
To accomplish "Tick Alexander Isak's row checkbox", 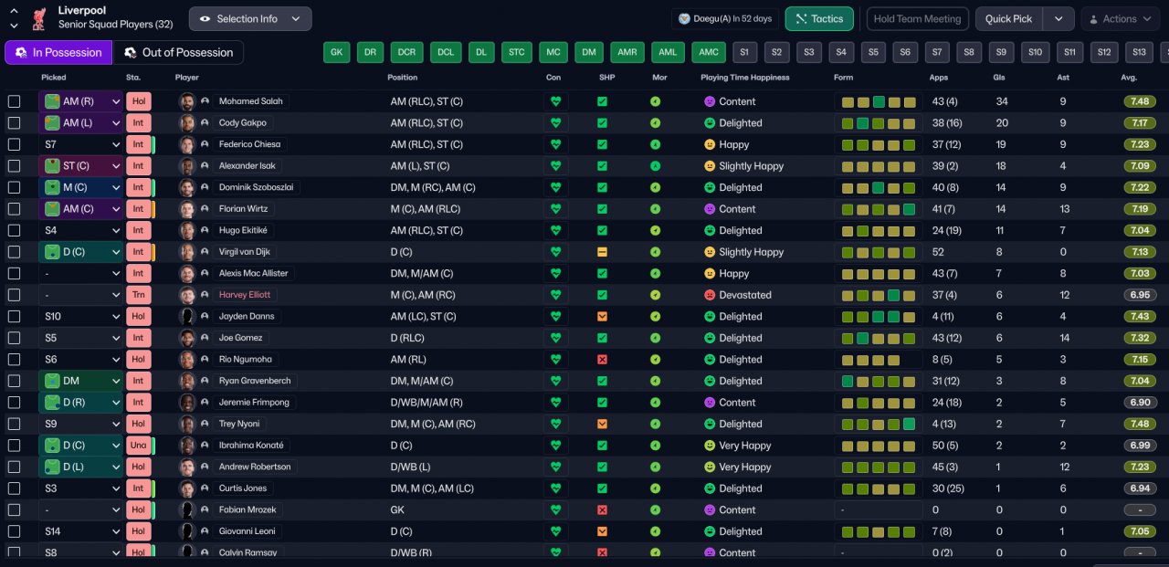I will click(14, 166).
